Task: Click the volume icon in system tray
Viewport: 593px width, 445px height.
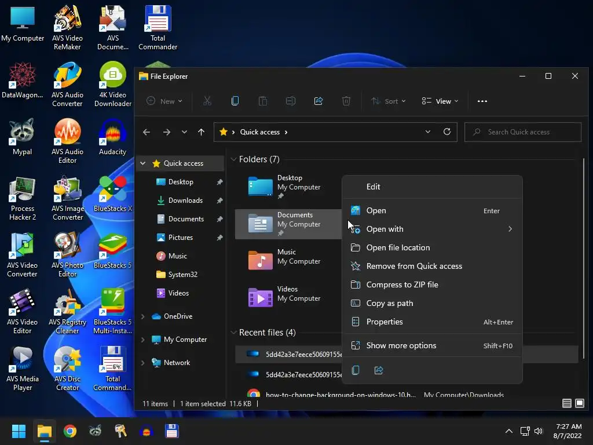Action: 539,431
